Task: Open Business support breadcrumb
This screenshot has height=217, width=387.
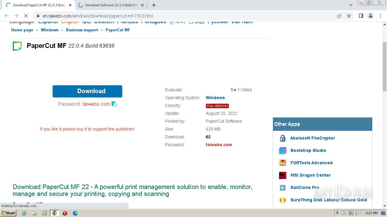Action: [82, 30]
